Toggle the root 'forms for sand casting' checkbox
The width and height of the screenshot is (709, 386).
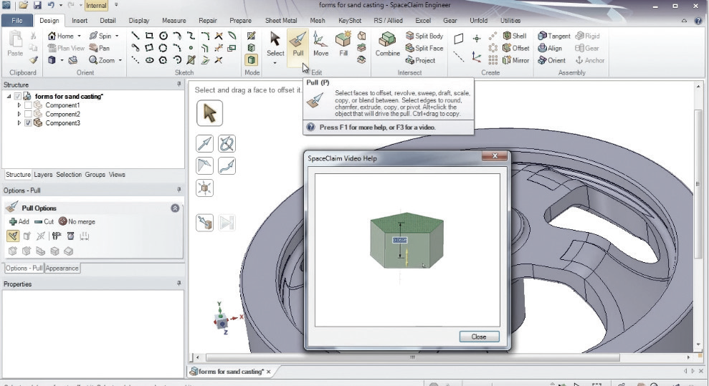[18, 96]
